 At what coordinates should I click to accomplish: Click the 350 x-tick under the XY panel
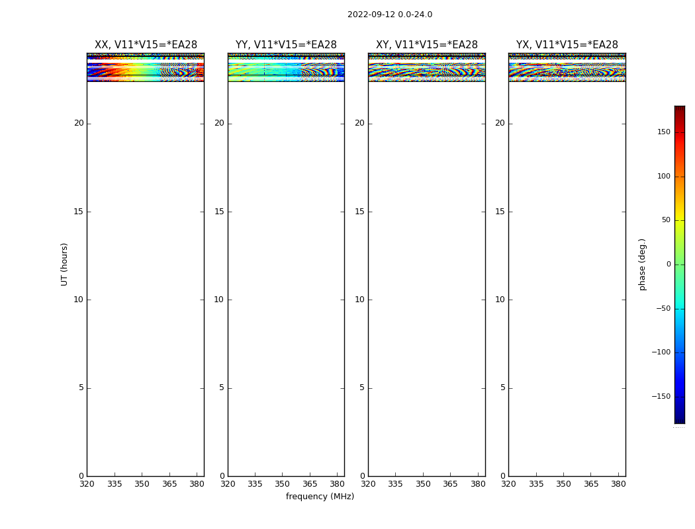click(423, 484)
